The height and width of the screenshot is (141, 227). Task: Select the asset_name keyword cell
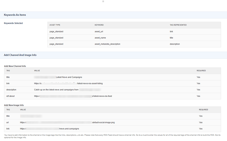[100, 38]
